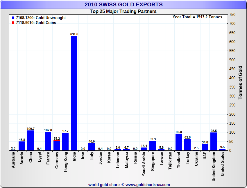The image size is (247, 188).
Task: Click the 40.0 value label
Action: coord(92,141)
